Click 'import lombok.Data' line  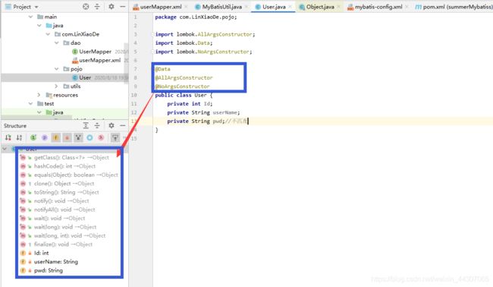click(184, 43)
